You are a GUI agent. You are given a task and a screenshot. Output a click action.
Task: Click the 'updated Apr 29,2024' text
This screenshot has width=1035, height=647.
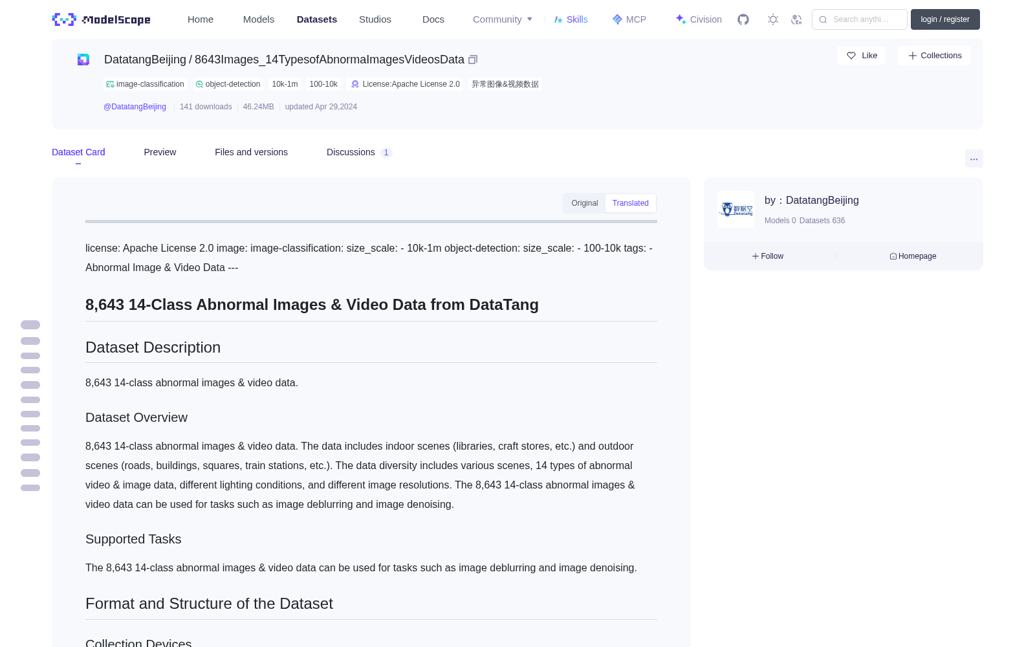[321, 107]
